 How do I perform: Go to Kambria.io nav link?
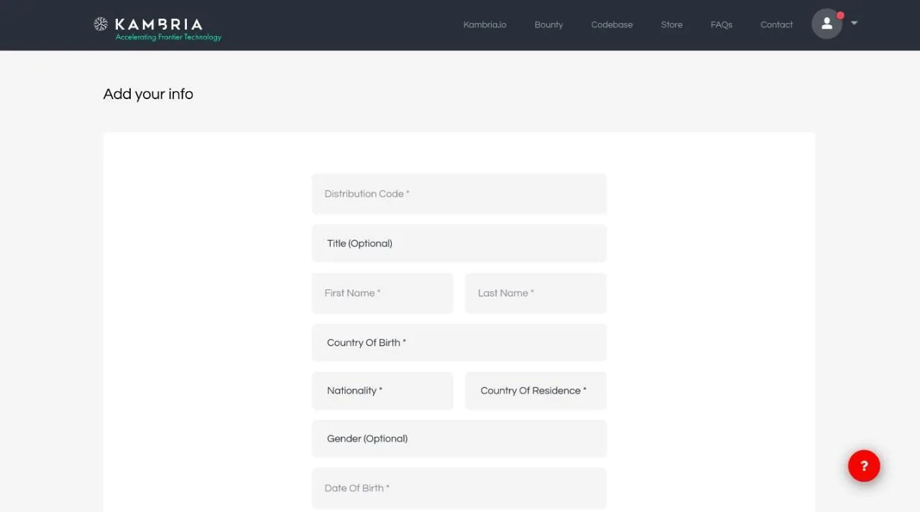click(x=484, y=24)
